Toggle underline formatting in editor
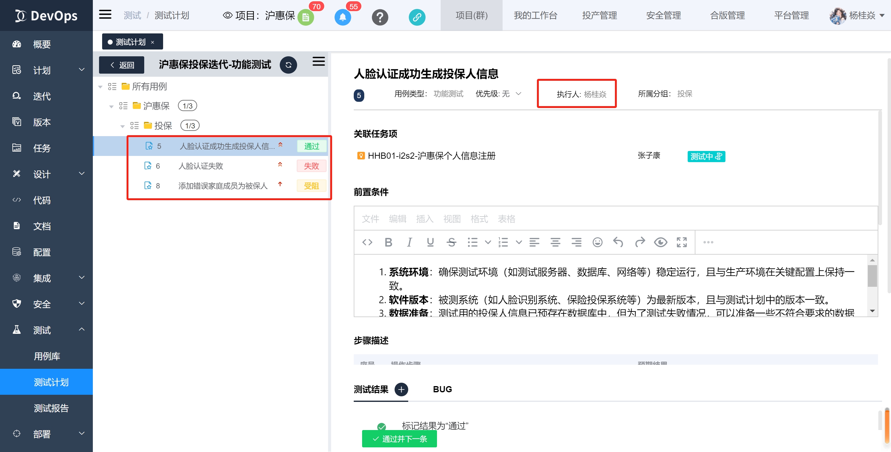The width and height of the screenshot is (891, 452). 430,242
